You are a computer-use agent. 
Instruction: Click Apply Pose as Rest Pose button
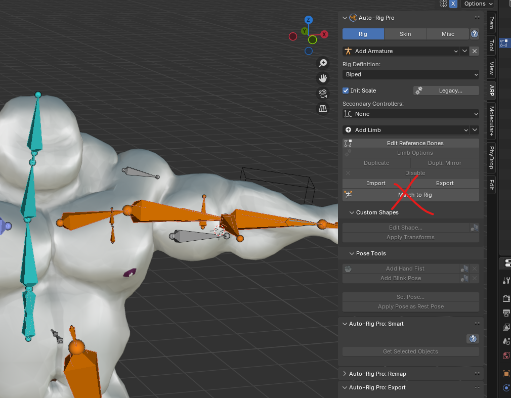tap(411, 306)
